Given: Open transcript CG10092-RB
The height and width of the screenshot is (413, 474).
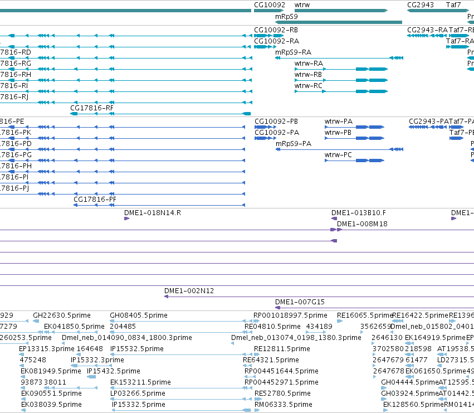Looking at the screenshot, I should coord(276,30).
